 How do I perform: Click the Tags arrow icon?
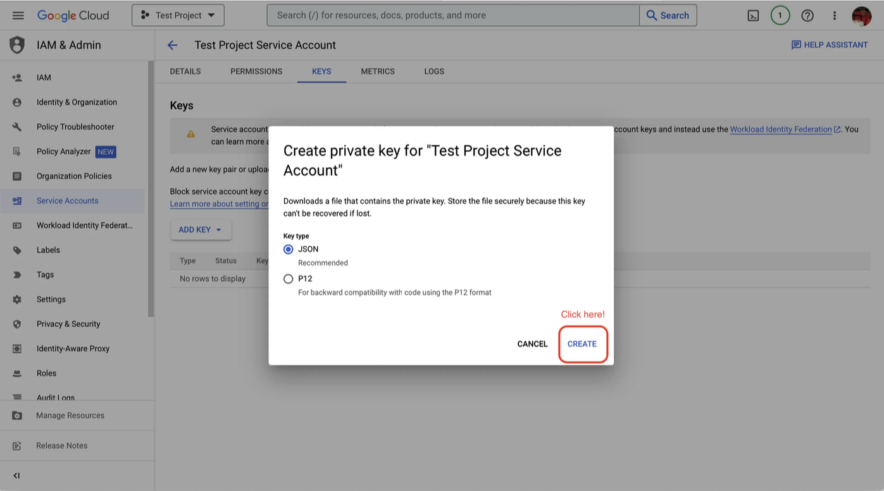pos(17,275)
